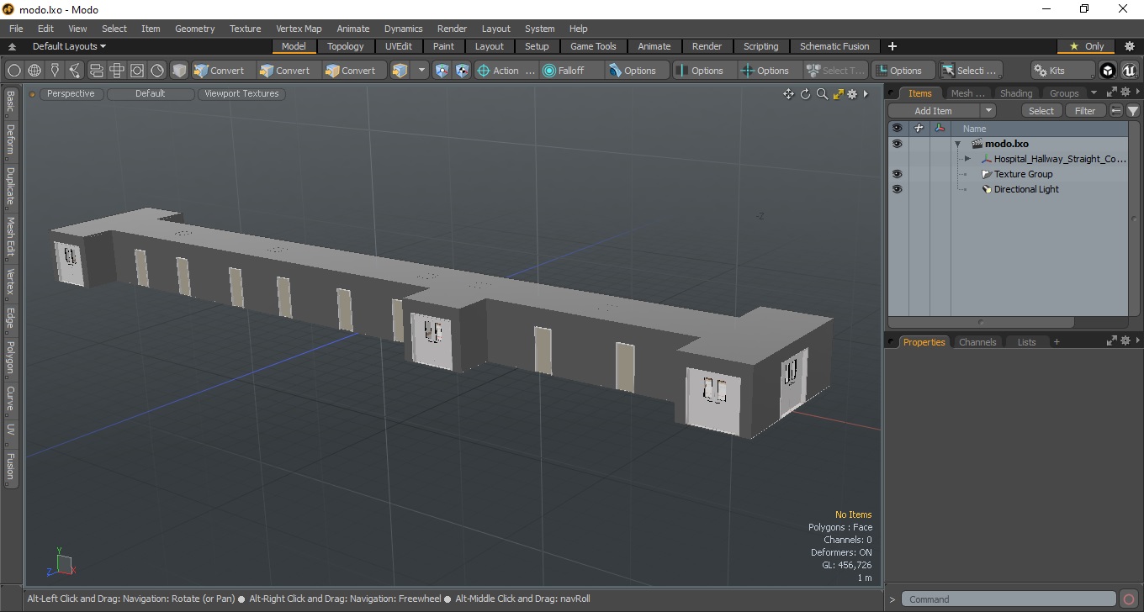Click the XYZ axis gizmo in viewport
This screenshot has height=612, width=1144.
pos(61,562)
